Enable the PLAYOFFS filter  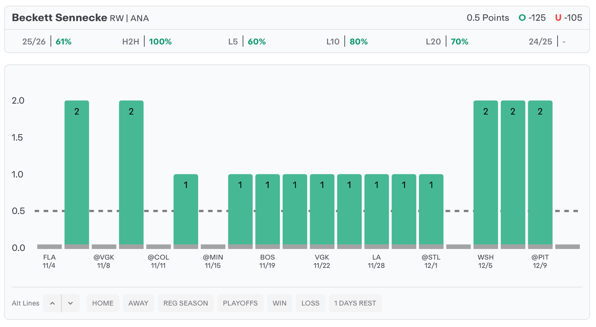click(240, 303)
